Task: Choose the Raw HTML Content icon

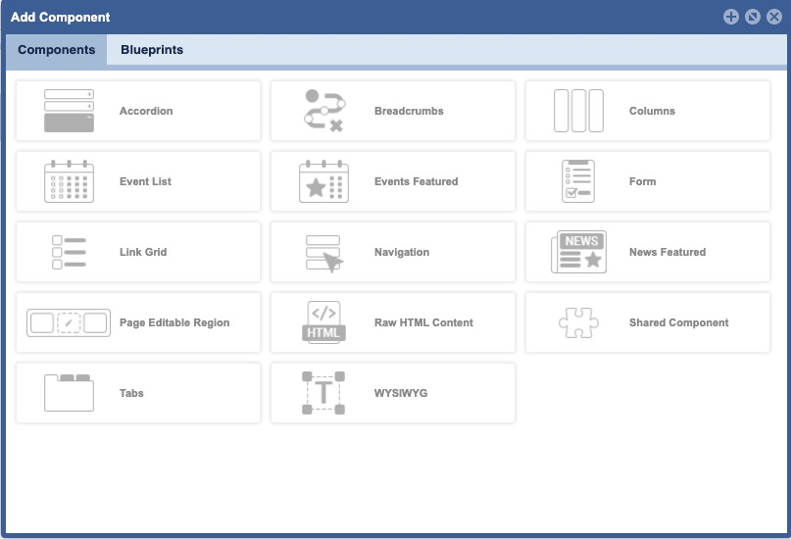Action: 323,322
